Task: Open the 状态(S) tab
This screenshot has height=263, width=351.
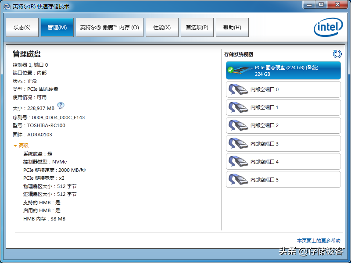Action: click(22, 28)
